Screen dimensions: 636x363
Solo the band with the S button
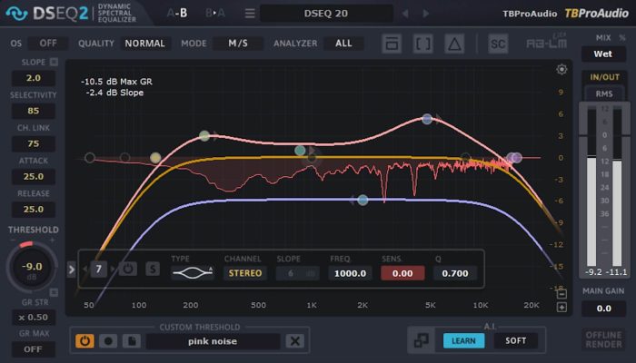pyautogui.click(x=153, y=269)
